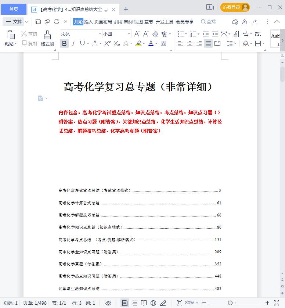The height and width of the screenshot is (308, 285).
Task: Click the Cut (剪切) scissors icon
Action: 24,34
